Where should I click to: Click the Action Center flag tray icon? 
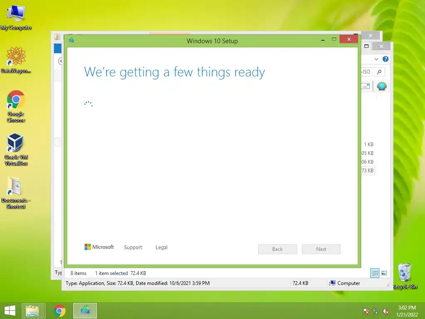(366, 311)
